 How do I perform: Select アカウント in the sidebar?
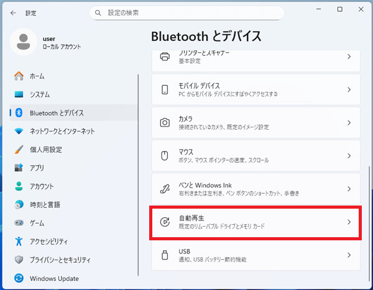[x=73, y=186]
